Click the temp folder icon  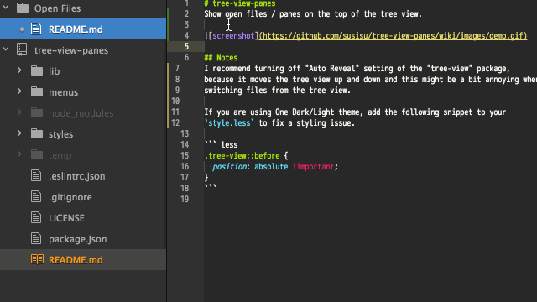point(37,154)
